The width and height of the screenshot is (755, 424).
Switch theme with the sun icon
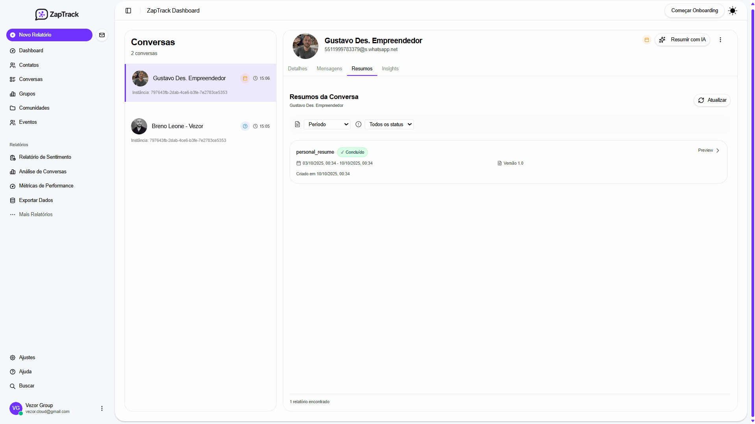(x=732, y=11)
